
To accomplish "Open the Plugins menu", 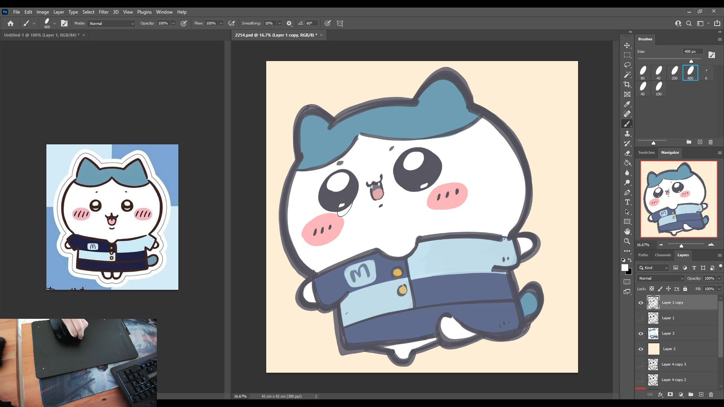I will pyautogui.click(x=144, y=12).
